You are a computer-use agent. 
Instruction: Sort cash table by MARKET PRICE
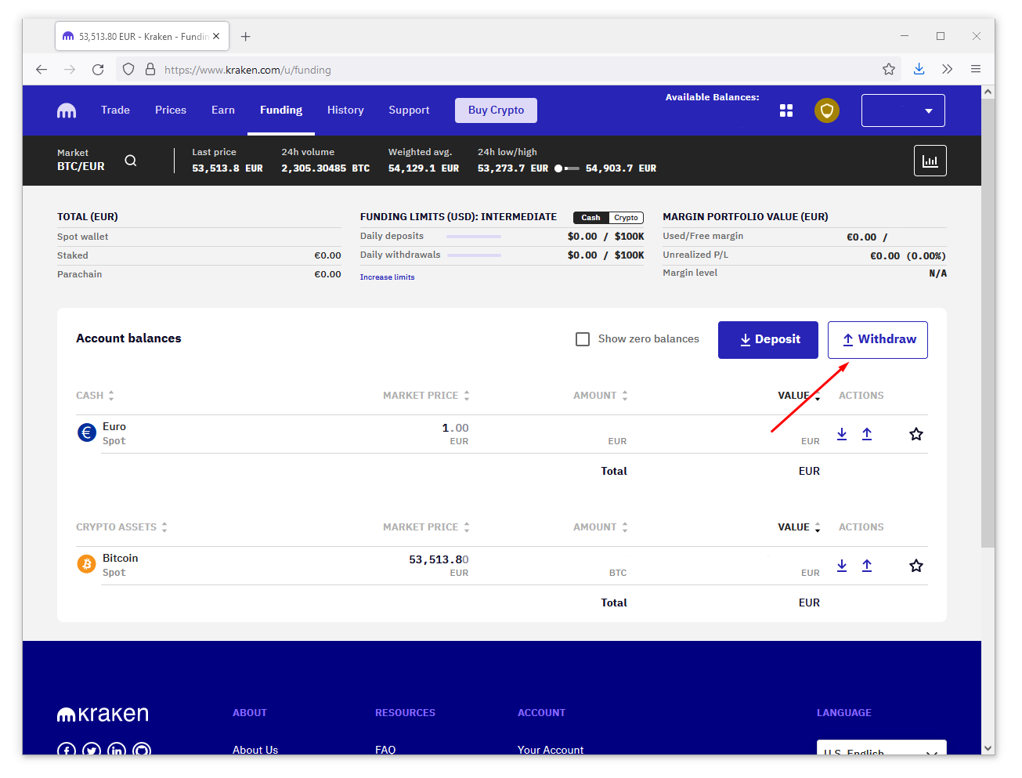click(x=426, y=396)
